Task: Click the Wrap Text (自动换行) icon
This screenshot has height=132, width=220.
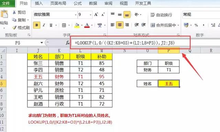Action: click(153, 15)
